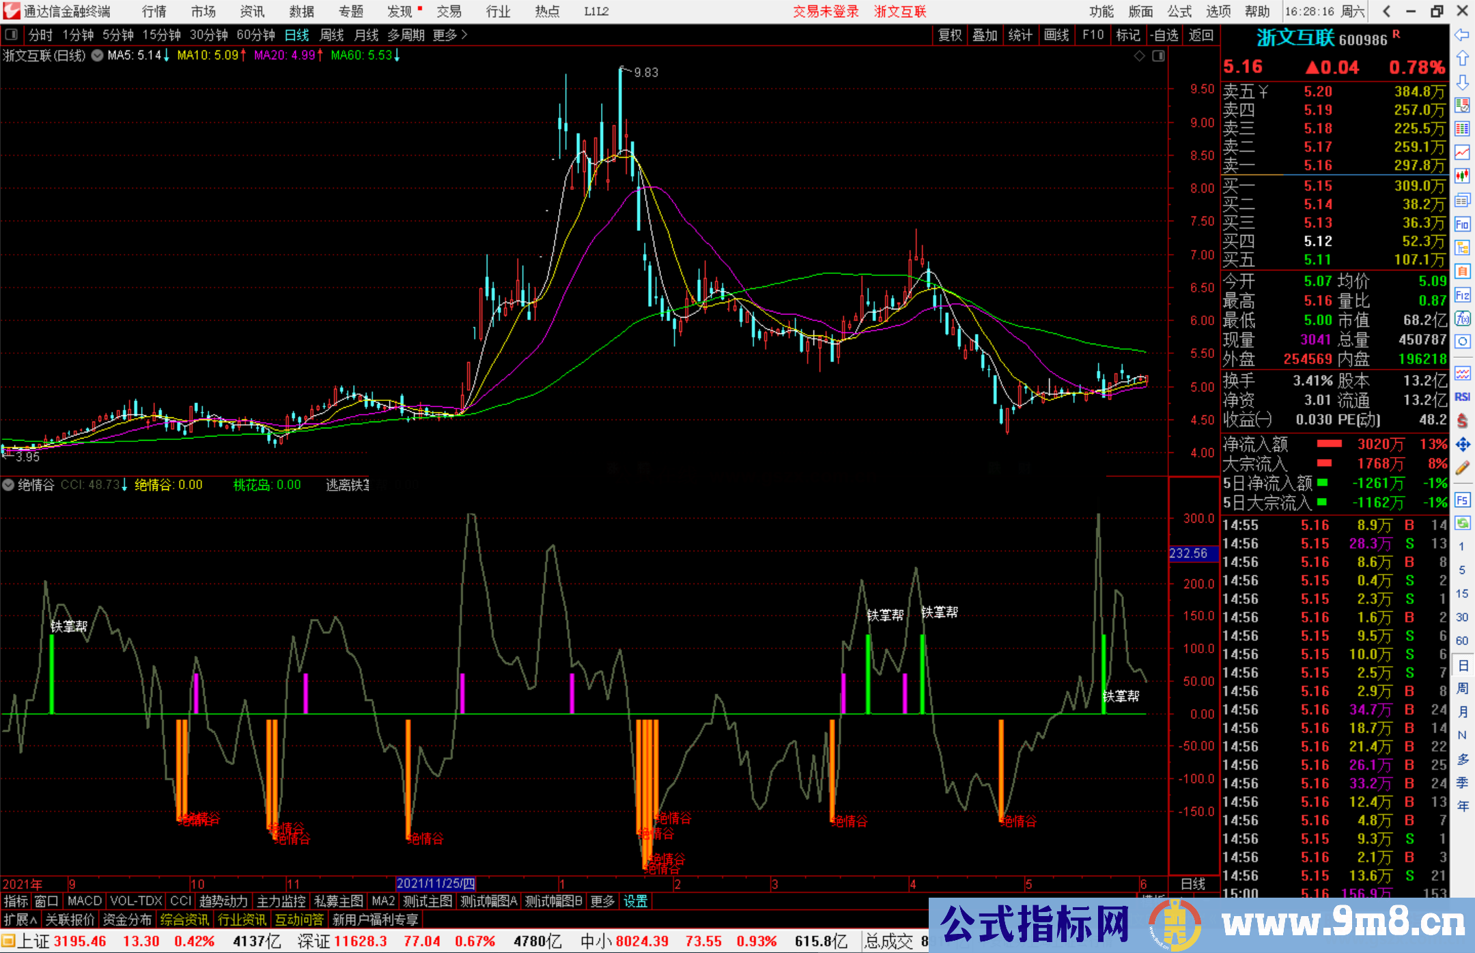
Task: Open dropdown next to 浙文互联(日线) label
Action: pyautogui.click(x=97, y=56)
